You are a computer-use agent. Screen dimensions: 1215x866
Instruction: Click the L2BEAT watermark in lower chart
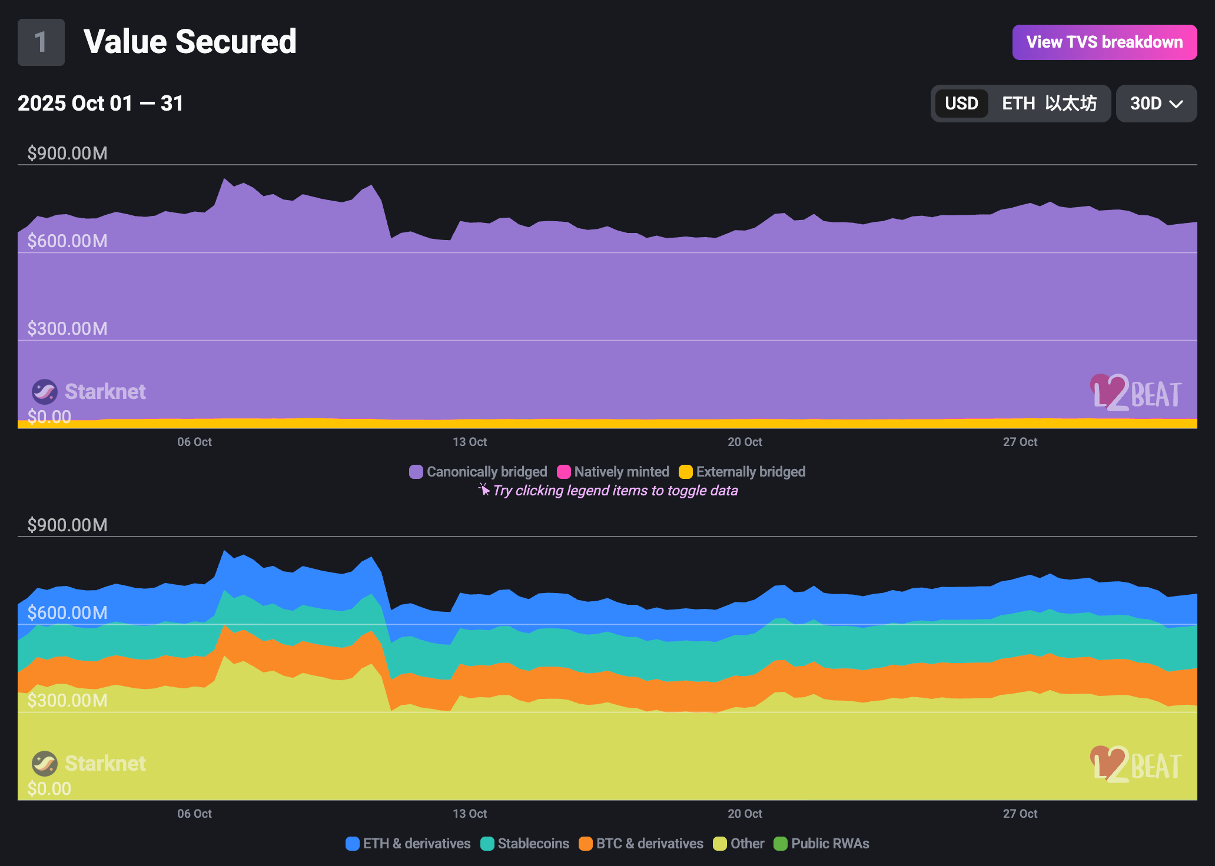(1135, 765)
